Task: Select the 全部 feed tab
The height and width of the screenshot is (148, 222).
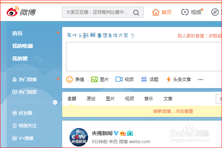Action: [72, 98]
